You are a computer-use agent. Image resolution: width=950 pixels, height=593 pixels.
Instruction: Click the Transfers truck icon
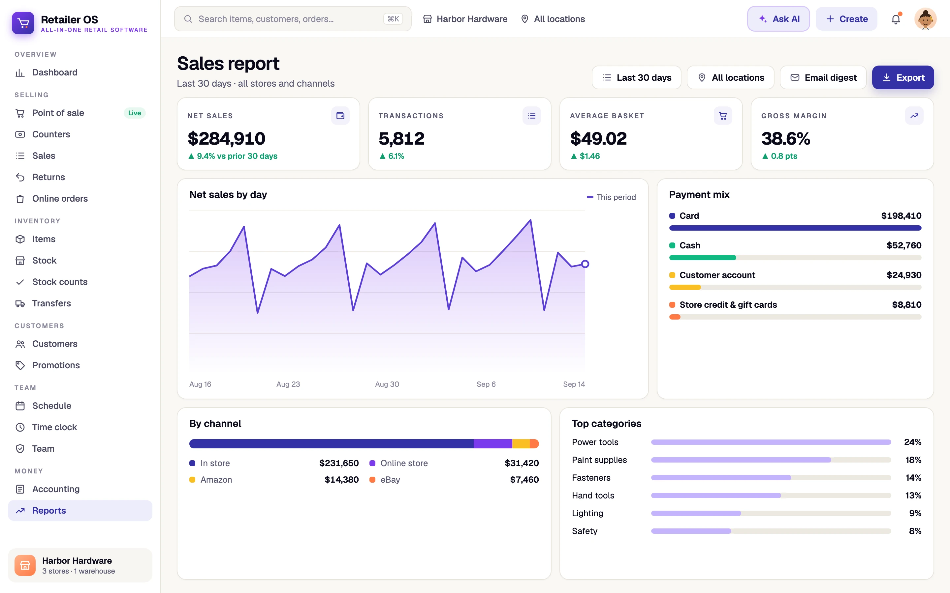20,303
